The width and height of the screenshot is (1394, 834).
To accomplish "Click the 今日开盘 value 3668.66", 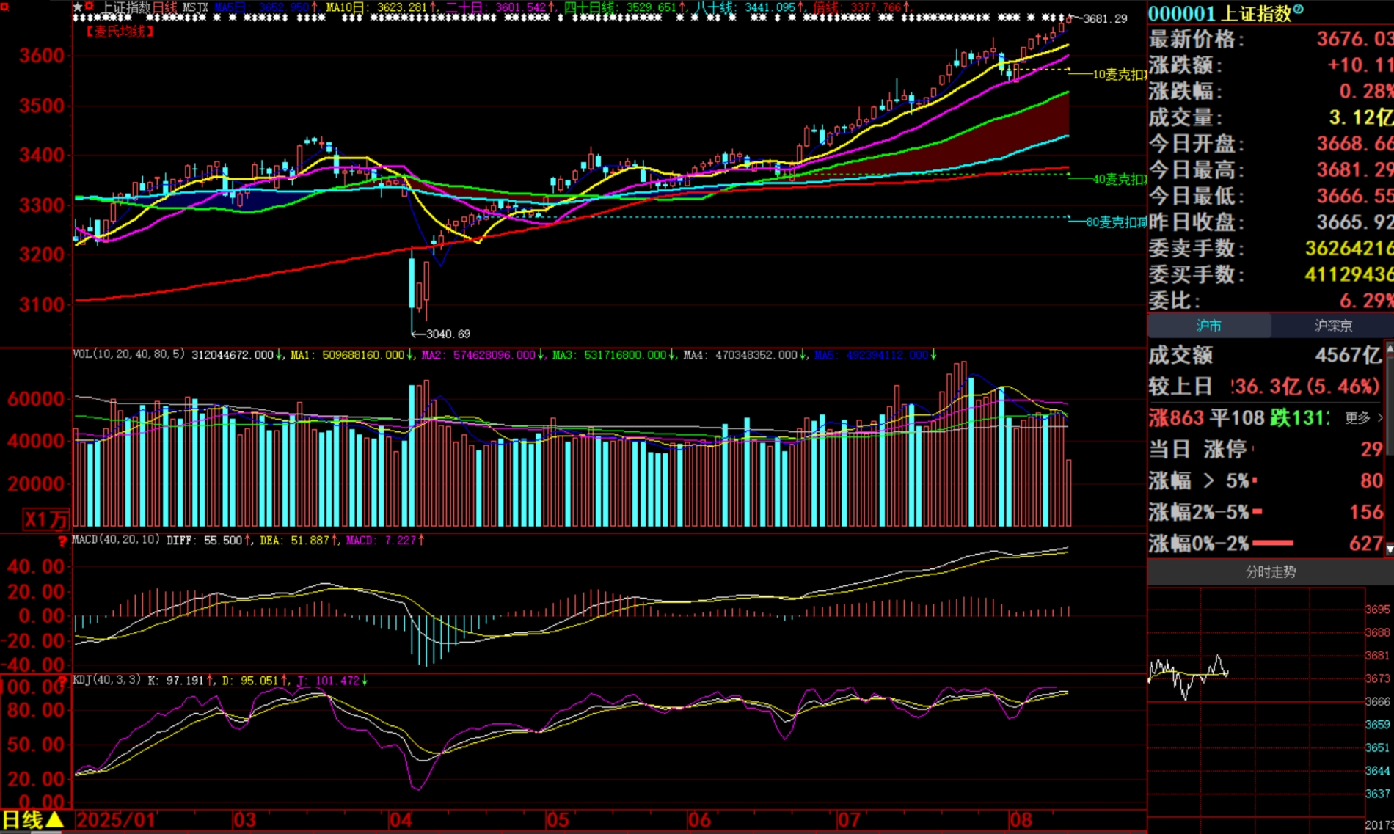I will [1354, 143].
